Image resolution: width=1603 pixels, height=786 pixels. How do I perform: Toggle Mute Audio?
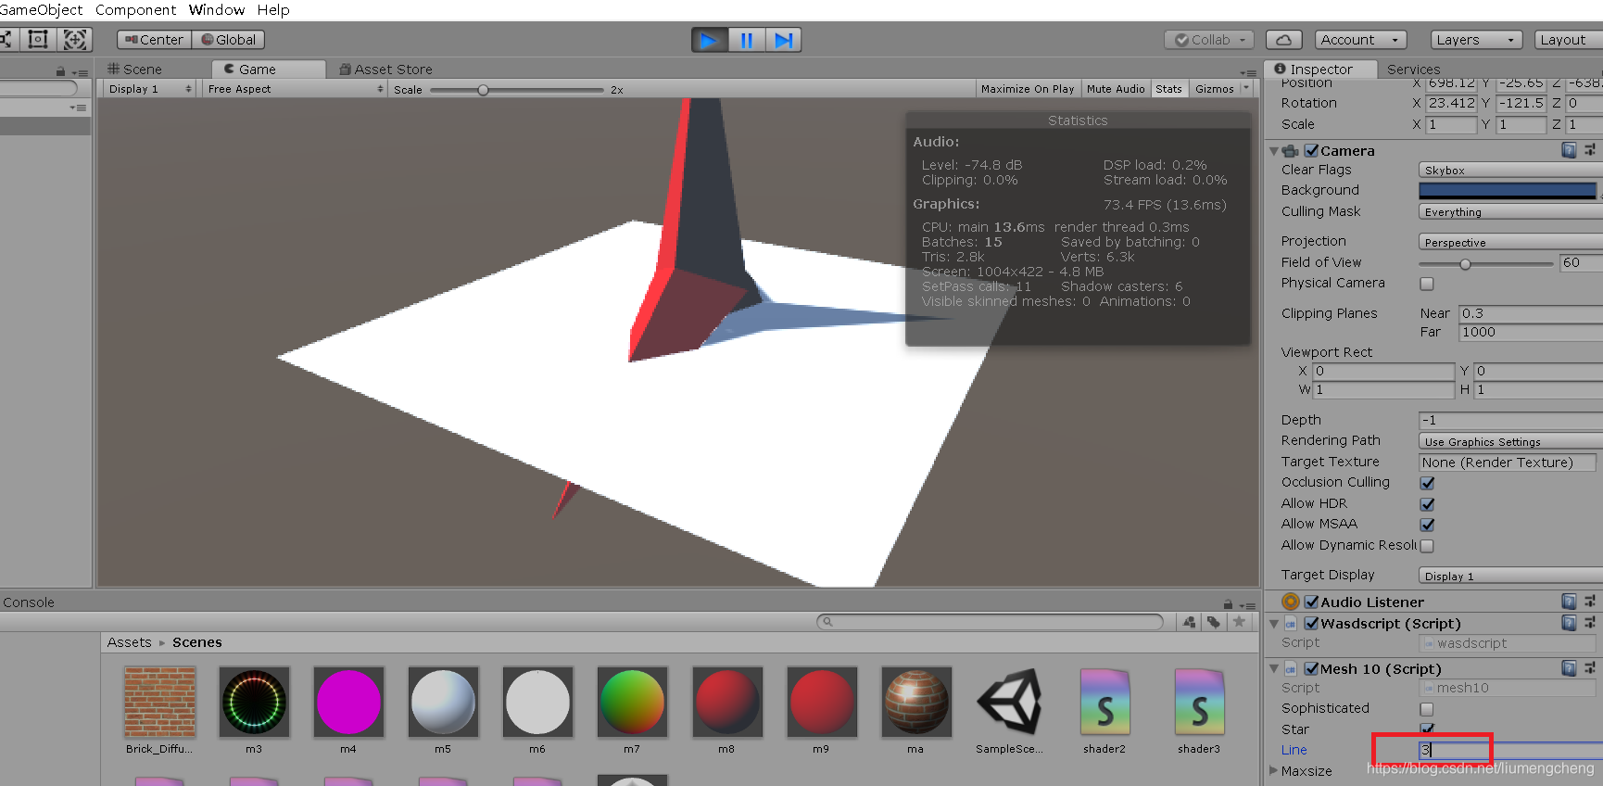tap(1116, 89)
